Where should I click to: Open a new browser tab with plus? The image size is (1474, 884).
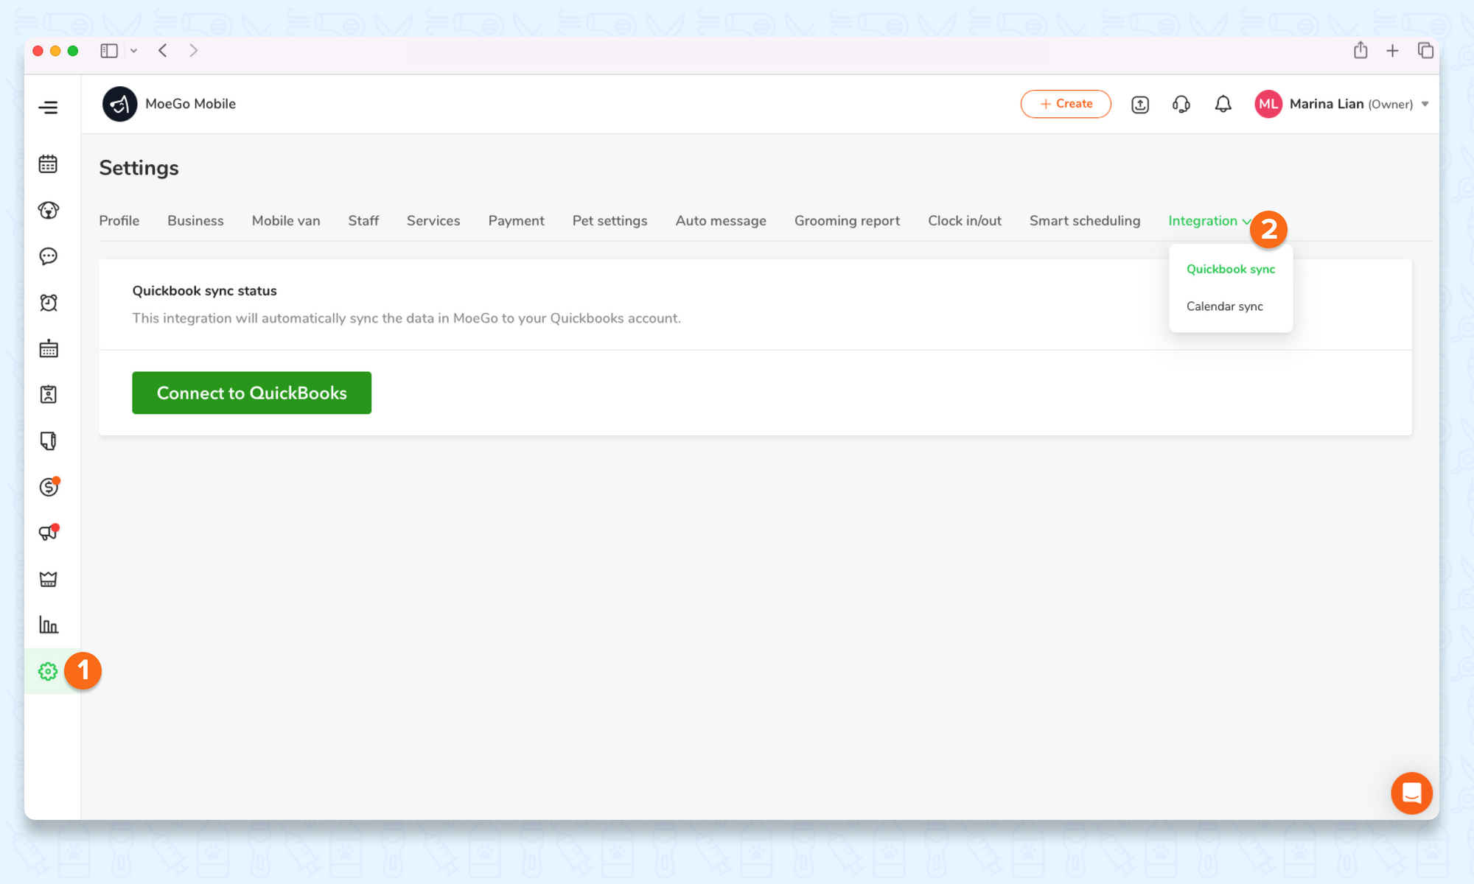pos(1392,51)
